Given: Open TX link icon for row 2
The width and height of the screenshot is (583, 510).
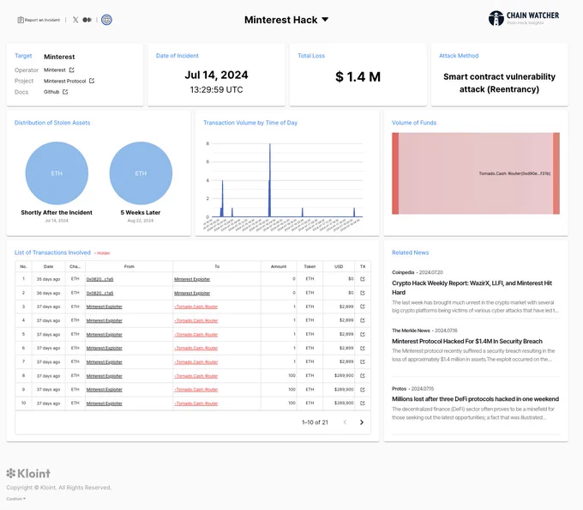Looking at the screenshot, I should (363, 293).
